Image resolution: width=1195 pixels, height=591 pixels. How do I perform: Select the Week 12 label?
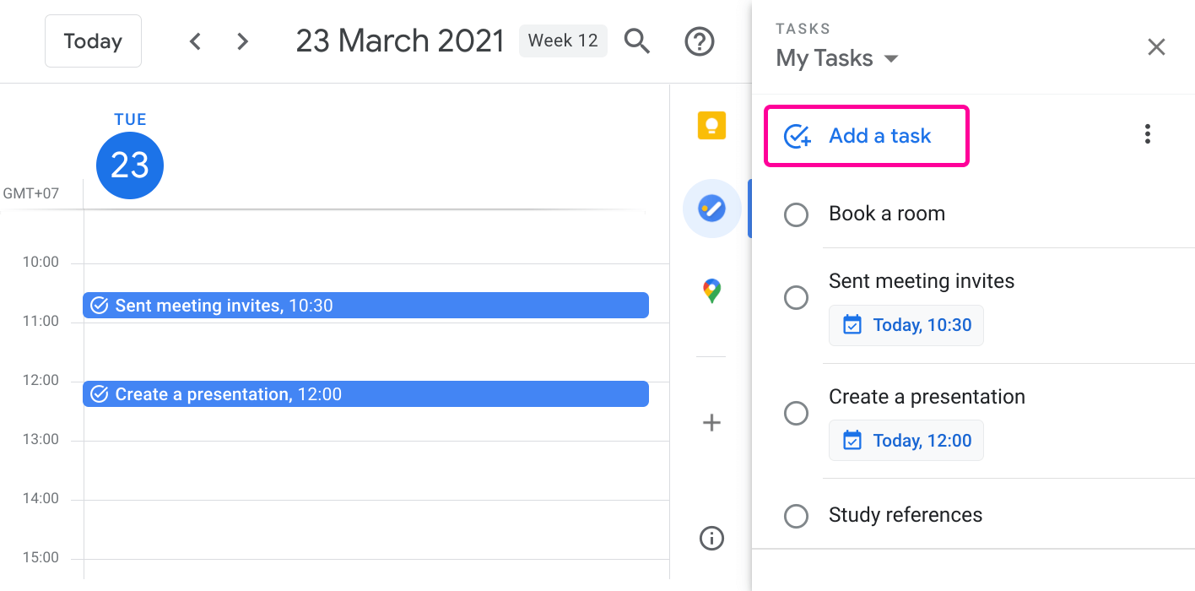[563, 41]
